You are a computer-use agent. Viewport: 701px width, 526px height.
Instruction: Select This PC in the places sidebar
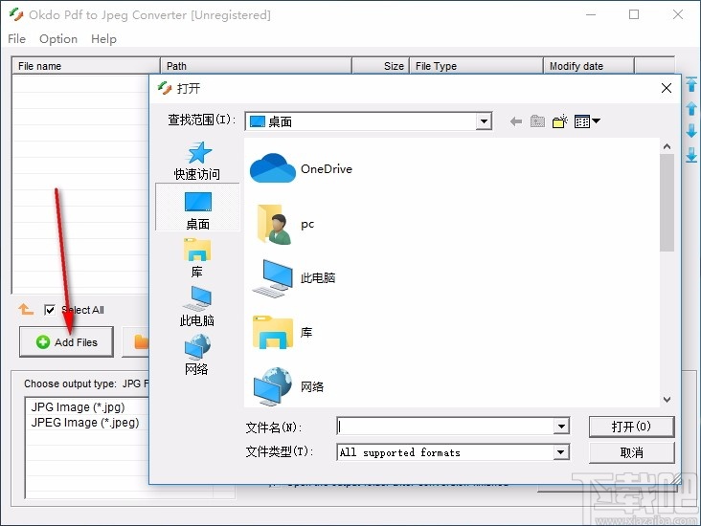point(197,306)
